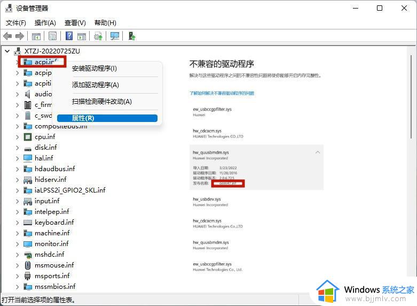Collapse the hw_quusbmdm.sys details chevron
The width and height of the screenshot is (417, 306).
click(x=318, y=152)
